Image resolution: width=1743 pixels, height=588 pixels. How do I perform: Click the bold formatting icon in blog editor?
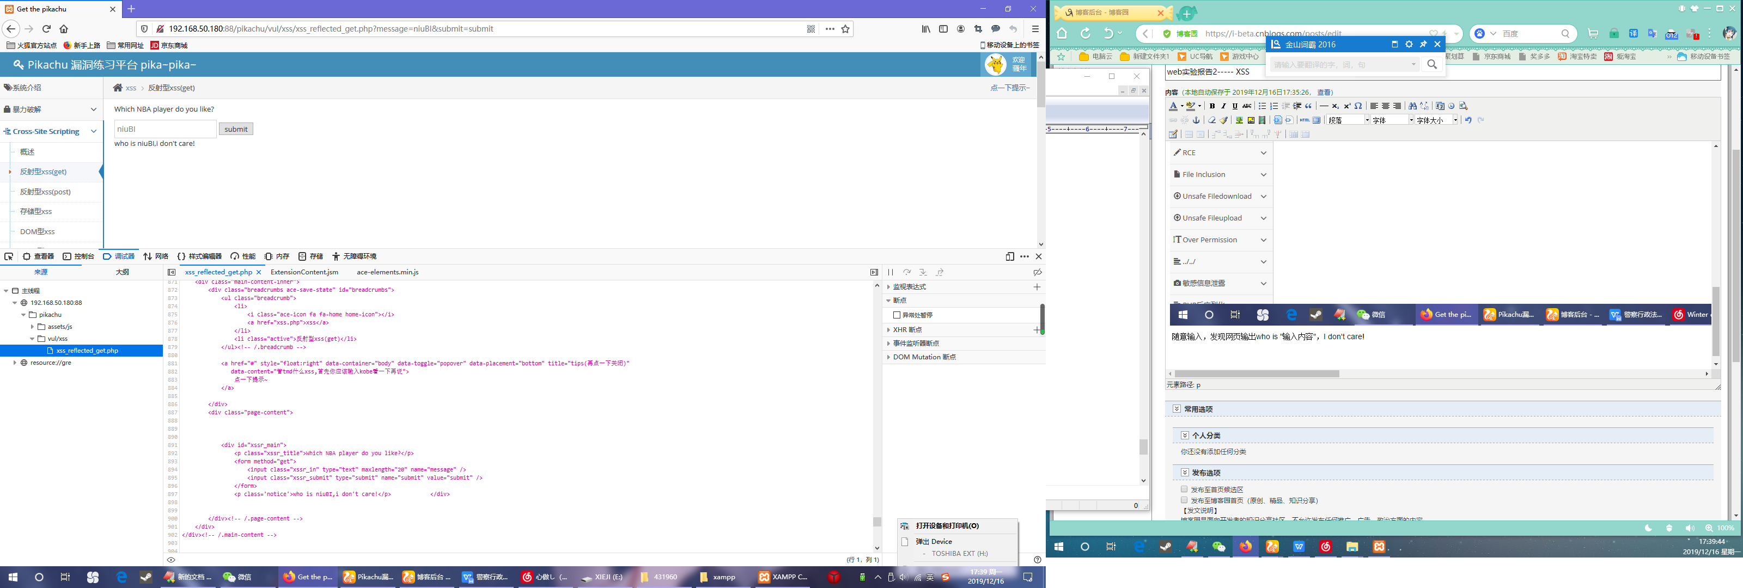(x=1212, y=106)
